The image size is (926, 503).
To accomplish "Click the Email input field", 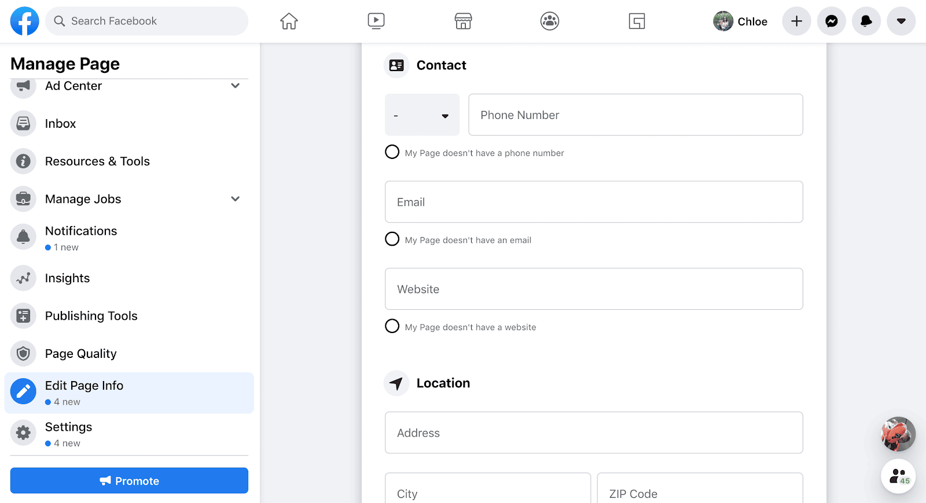I will [x=594, y=202].
